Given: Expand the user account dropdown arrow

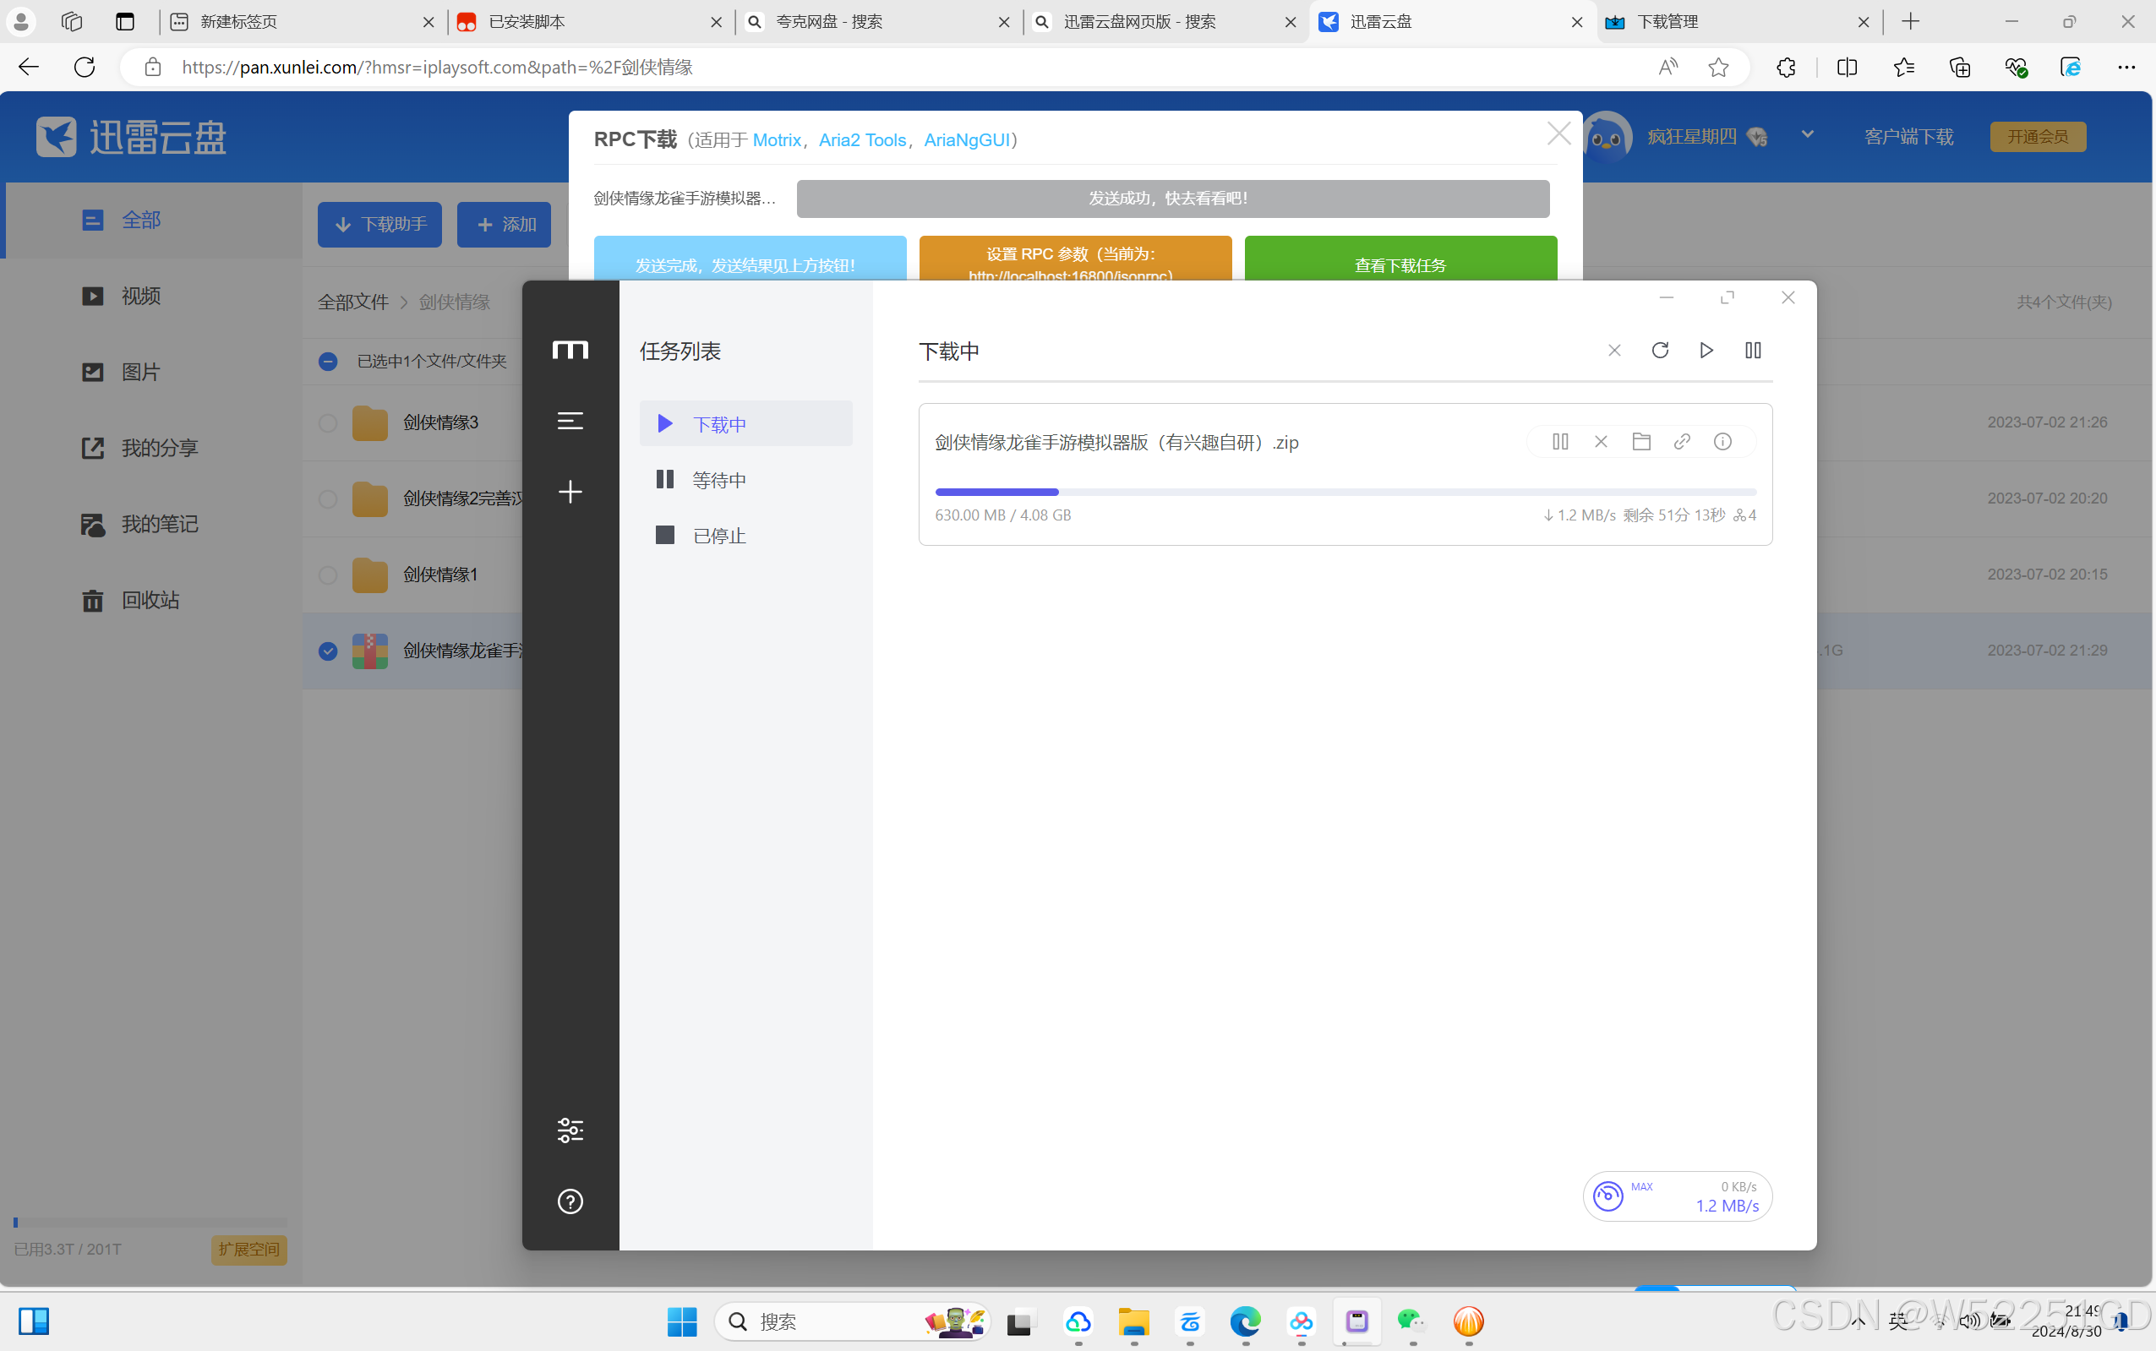Looking at the screenshot, I should pyautogui.click(x=1808, y=135).
